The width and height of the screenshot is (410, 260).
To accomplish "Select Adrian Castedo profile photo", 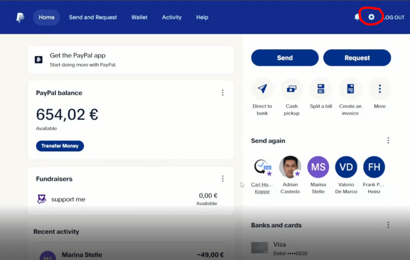I will coord(290,167).
